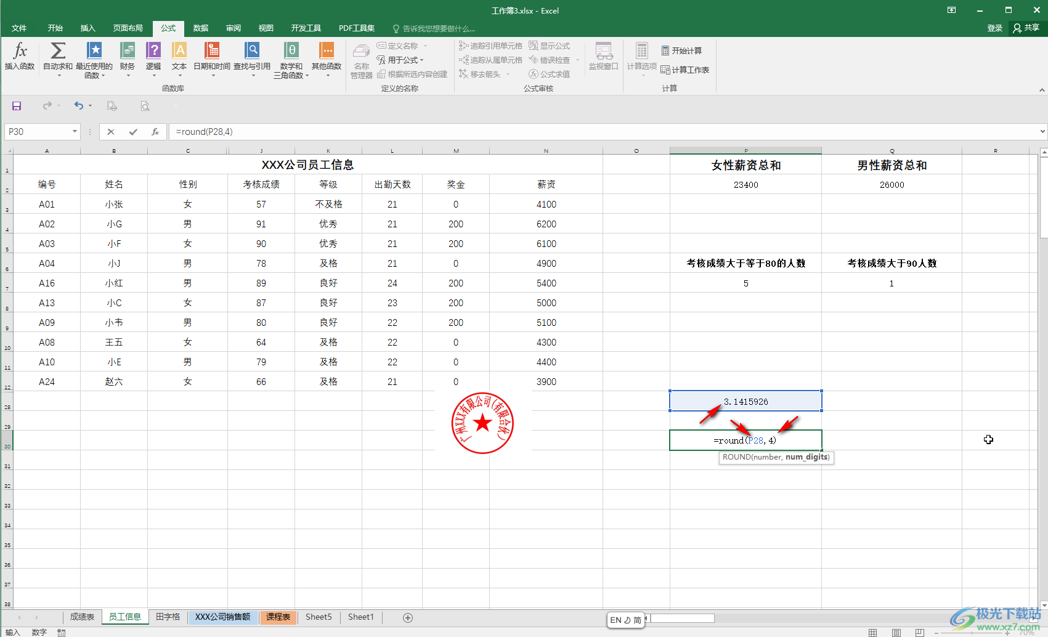Open the Watch Window (监视窗口)

[x=604, y=57]
